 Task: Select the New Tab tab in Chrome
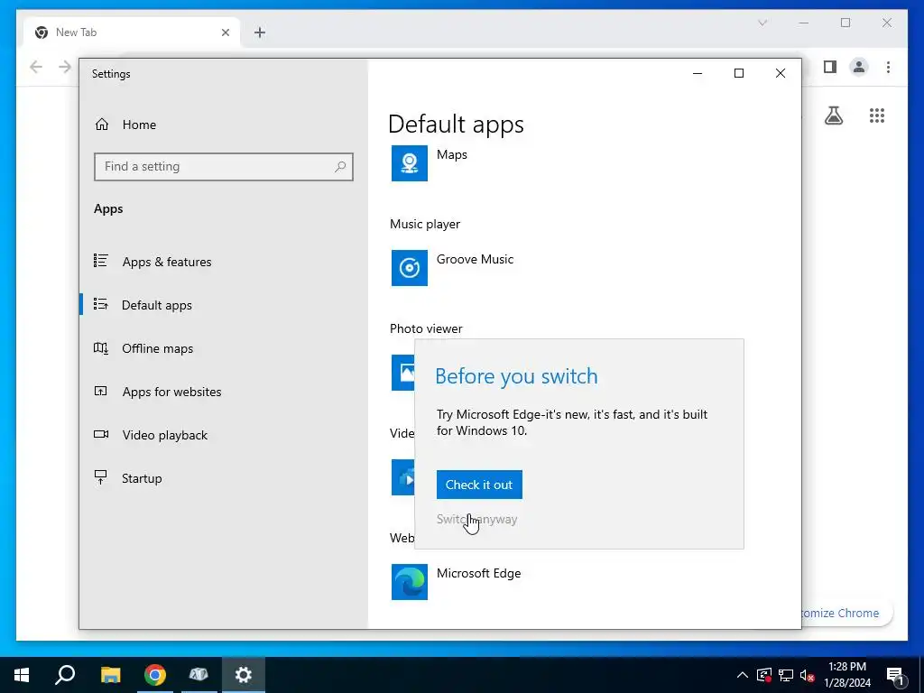[132, 32]
